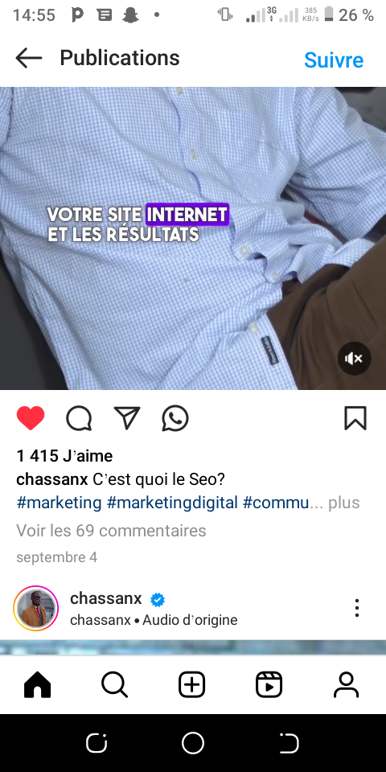Open the #marketing hashtag
The width and height of the screenshot is (386, 772).
[x=59, y=503]
